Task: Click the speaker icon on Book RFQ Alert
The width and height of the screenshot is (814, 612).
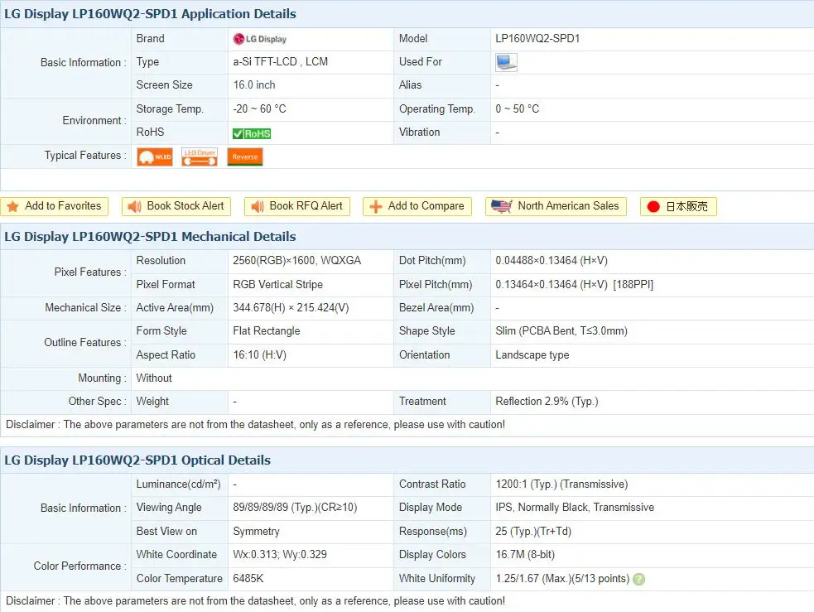Action: pos(257,206)
